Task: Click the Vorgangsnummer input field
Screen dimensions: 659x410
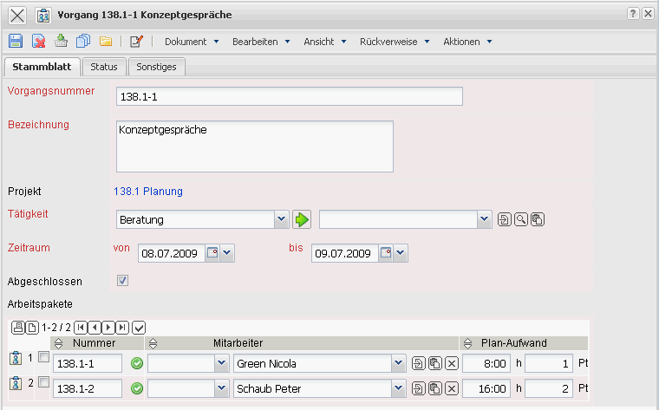Action: point(290,96)
